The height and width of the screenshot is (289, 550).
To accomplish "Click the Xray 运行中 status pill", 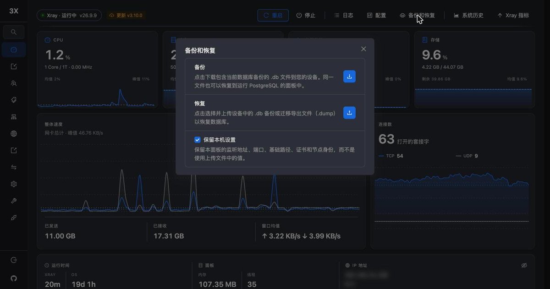I will [x=69, y=15].
